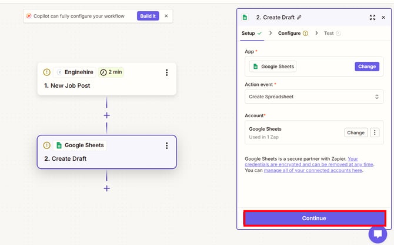Open manage all connected accounts link
Image resolution: width=394 pixels, height=245 pixels.
pos(313,170)
